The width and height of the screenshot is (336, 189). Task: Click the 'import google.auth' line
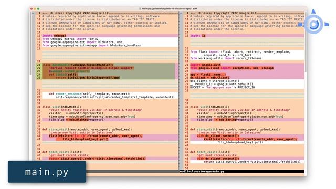(x=205, y=65)
